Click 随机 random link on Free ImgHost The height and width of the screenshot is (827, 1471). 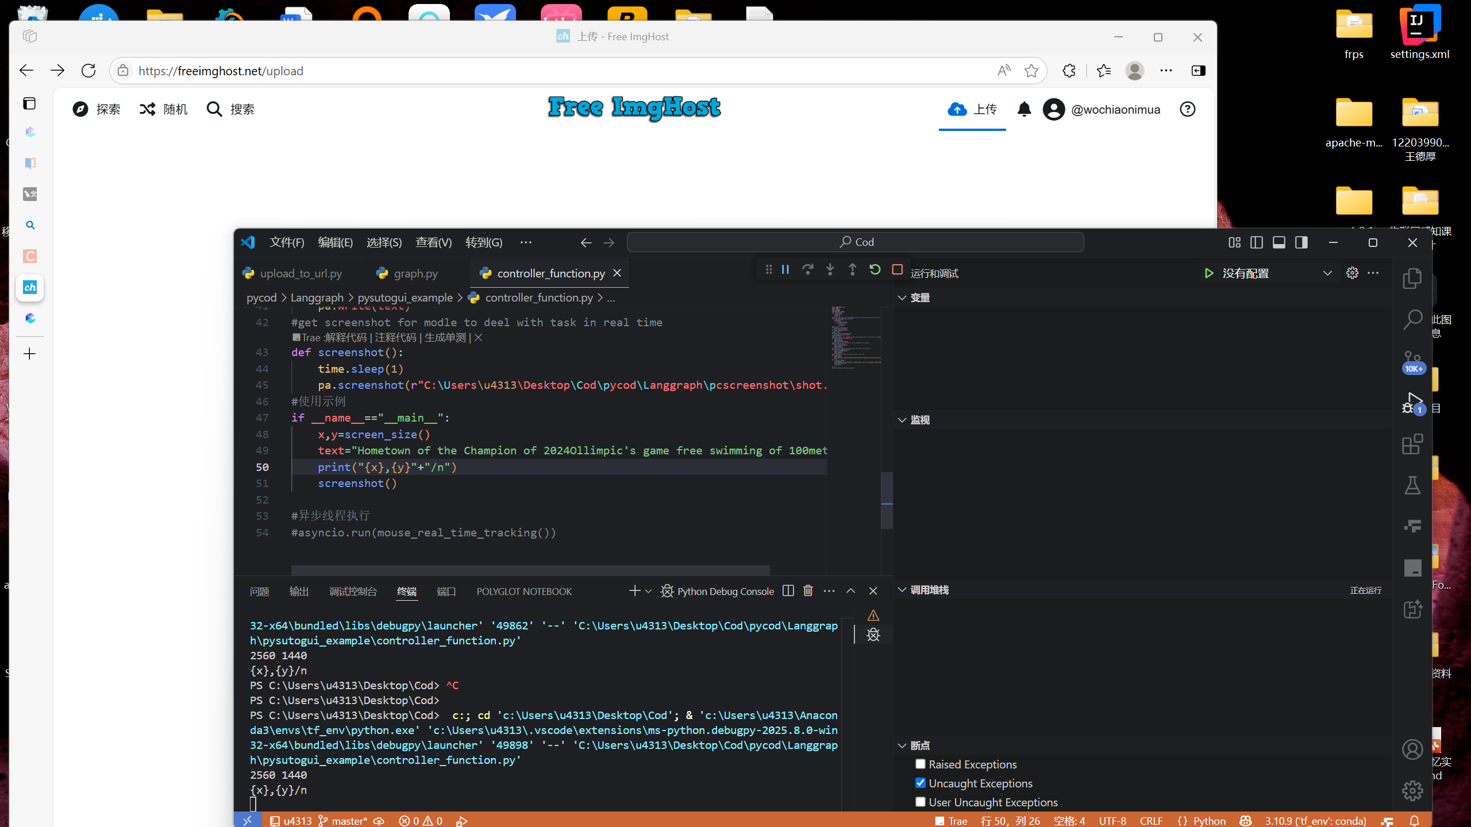coord(164,109)
